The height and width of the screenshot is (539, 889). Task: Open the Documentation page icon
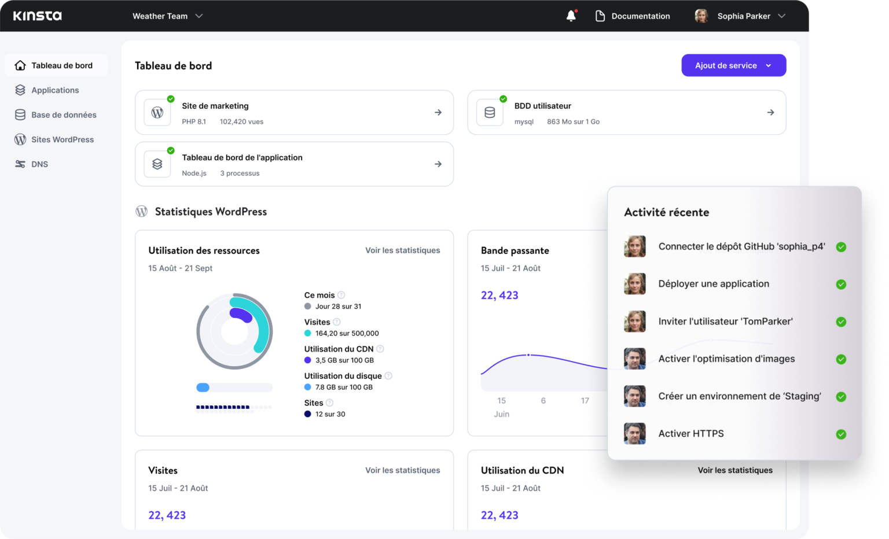[600, 16]
